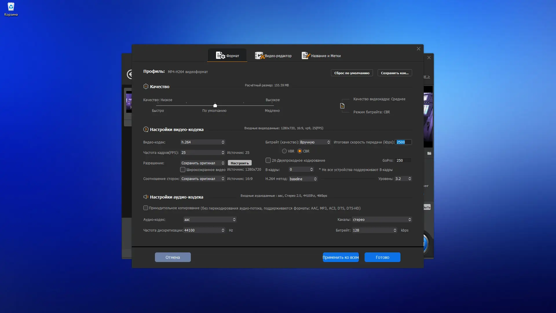Select the VBR radio button
Image resolution: width=556 pixels, height=313 pixels.
284,151
